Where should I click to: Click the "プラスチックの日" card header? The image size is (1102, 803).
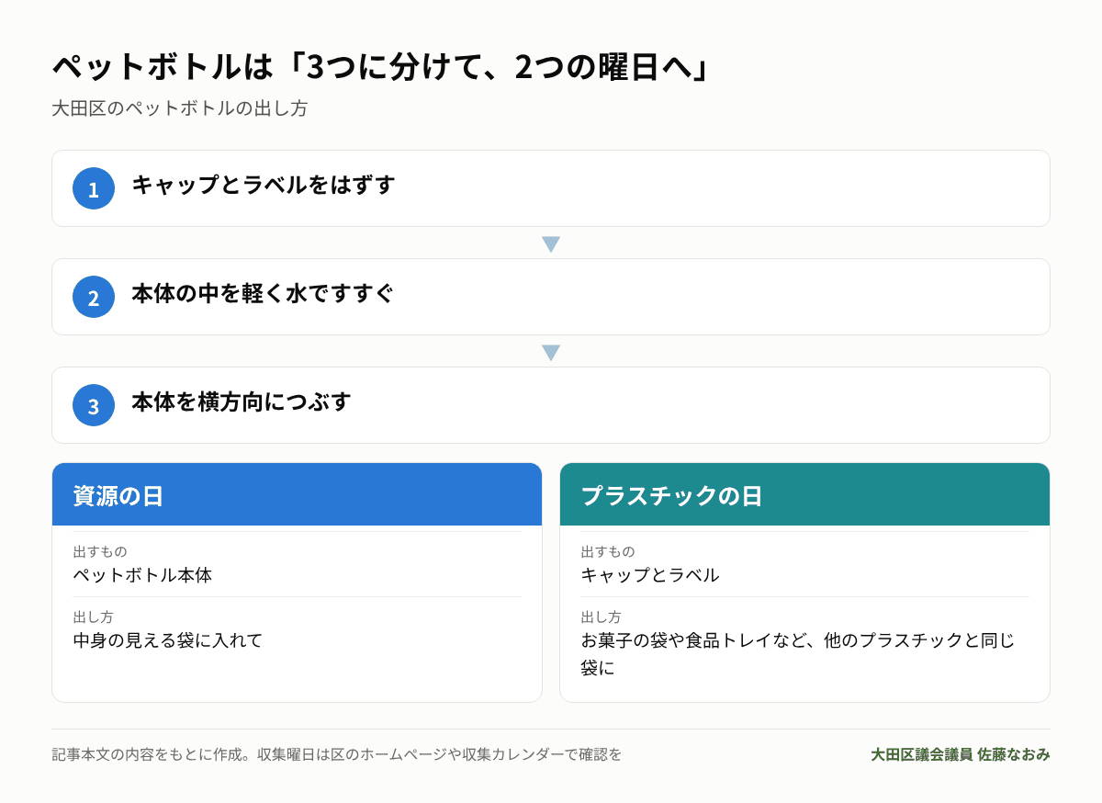click(x=804, y=494)
